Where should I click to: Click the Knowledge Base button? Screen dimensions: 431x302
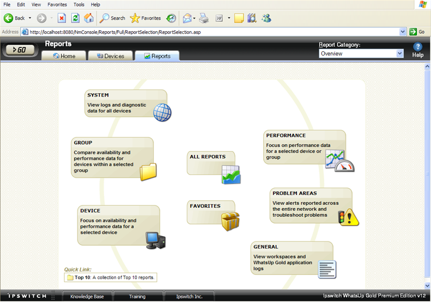[87, 297]
